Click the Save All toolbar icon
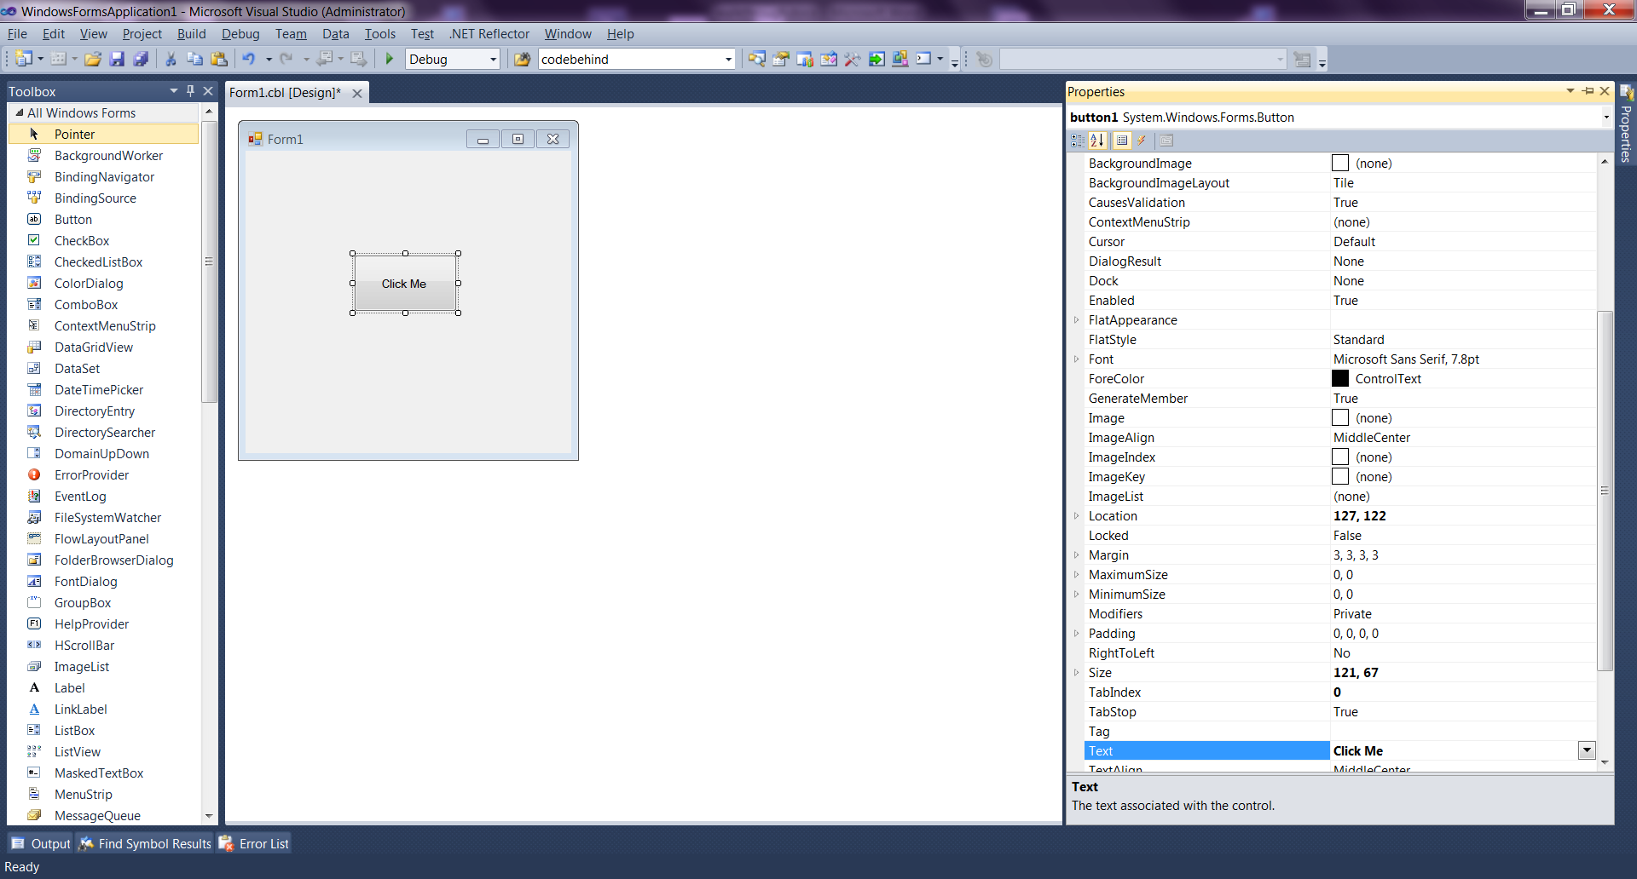The width and height of the screenshot is (1637, 879). pyautogui.click(x=141, y=59)
